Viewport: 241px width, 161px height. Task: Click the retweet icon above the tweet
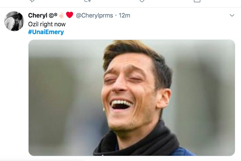click(87, 1)
